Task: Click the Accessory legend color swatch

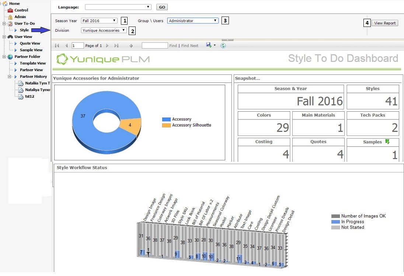Action: coord(166,119)
